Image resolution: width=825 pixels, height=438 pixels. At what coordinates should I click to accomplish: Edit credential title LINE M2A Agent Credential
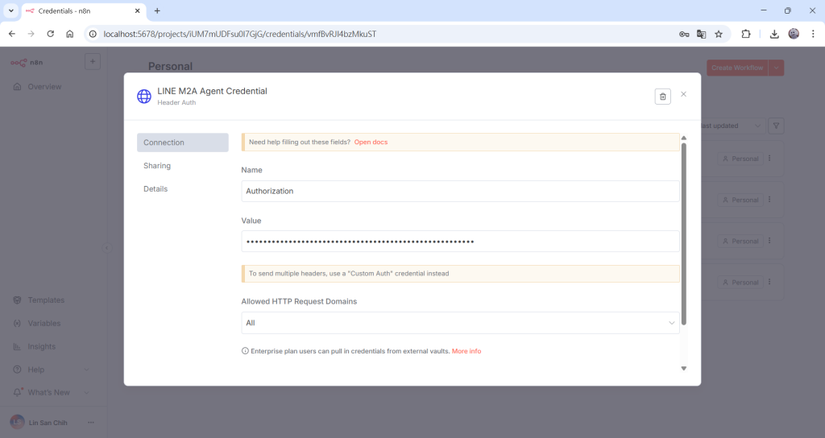click(x=212, y=91)
